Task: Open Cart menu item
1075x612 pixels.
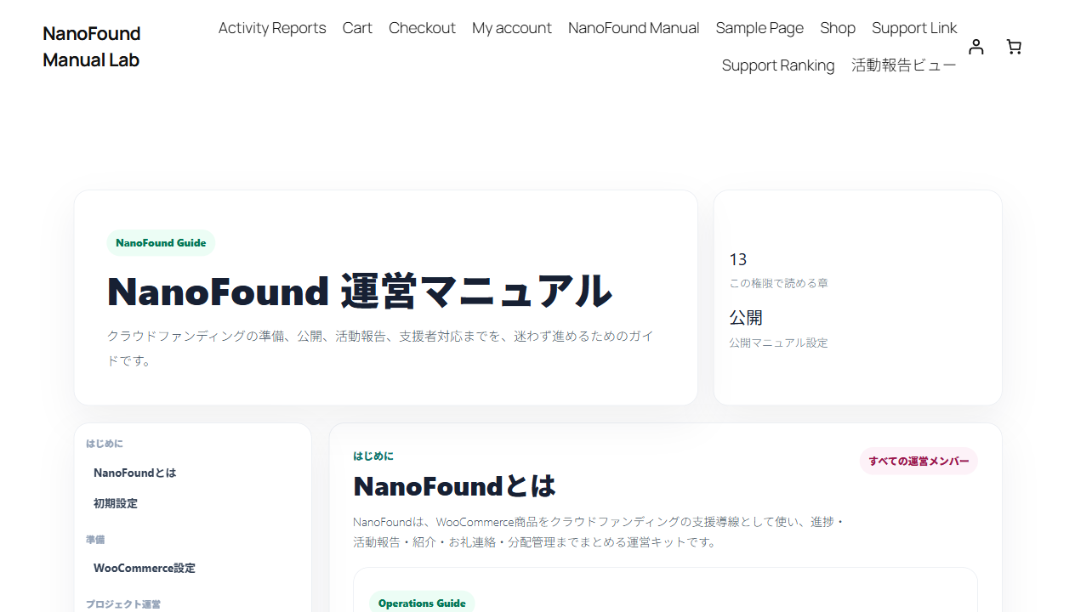Action: [357, 28]
